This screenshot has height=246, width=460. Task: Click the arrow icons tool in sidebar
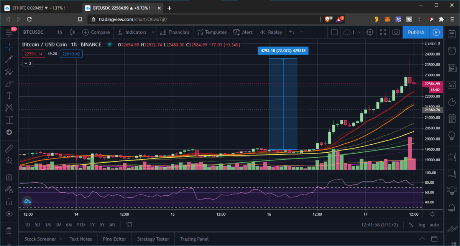9,132
